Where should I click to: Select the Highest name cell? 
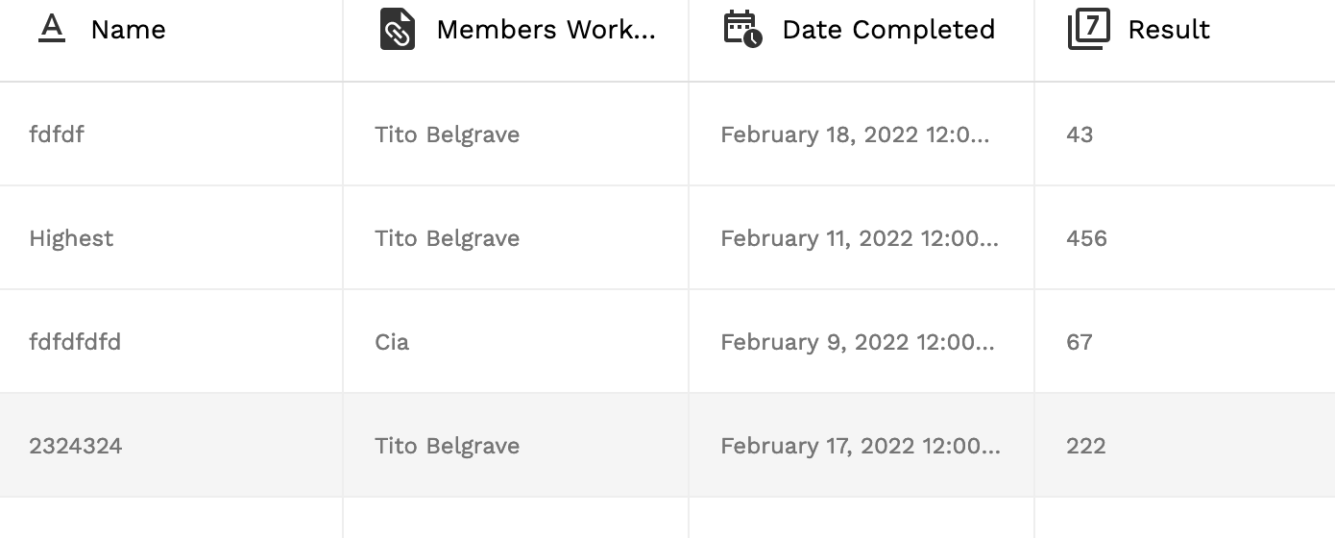[71, 238]
